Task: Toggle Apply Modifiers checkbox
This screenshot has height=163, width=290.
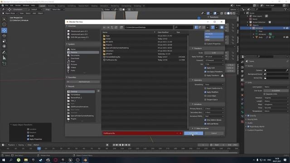Action: tap(205, 92)
